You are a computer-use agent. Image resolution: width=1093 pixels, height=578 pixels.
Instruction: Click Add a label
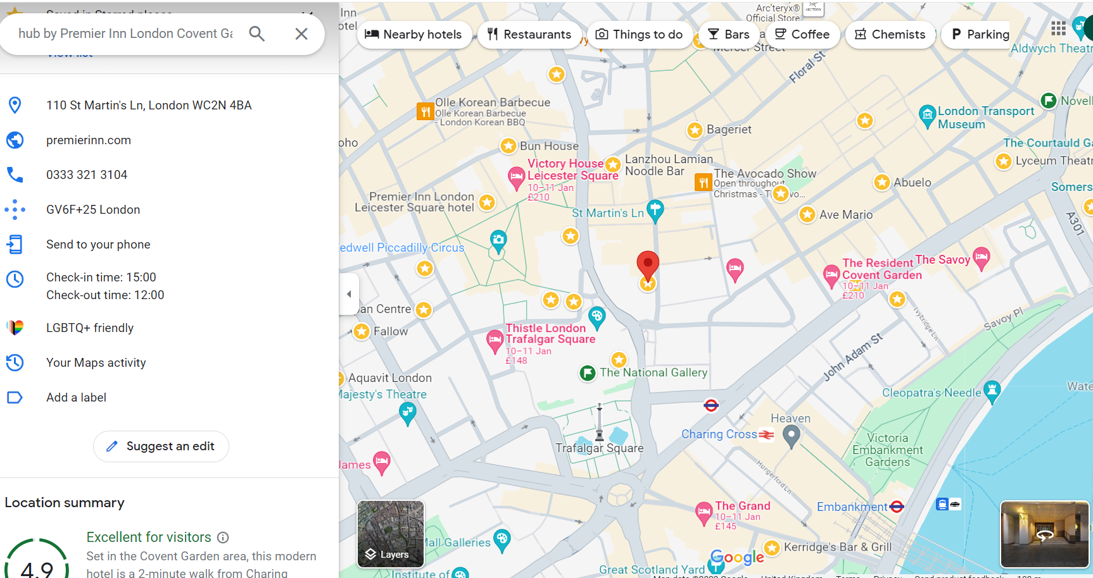tap(76, 398)
